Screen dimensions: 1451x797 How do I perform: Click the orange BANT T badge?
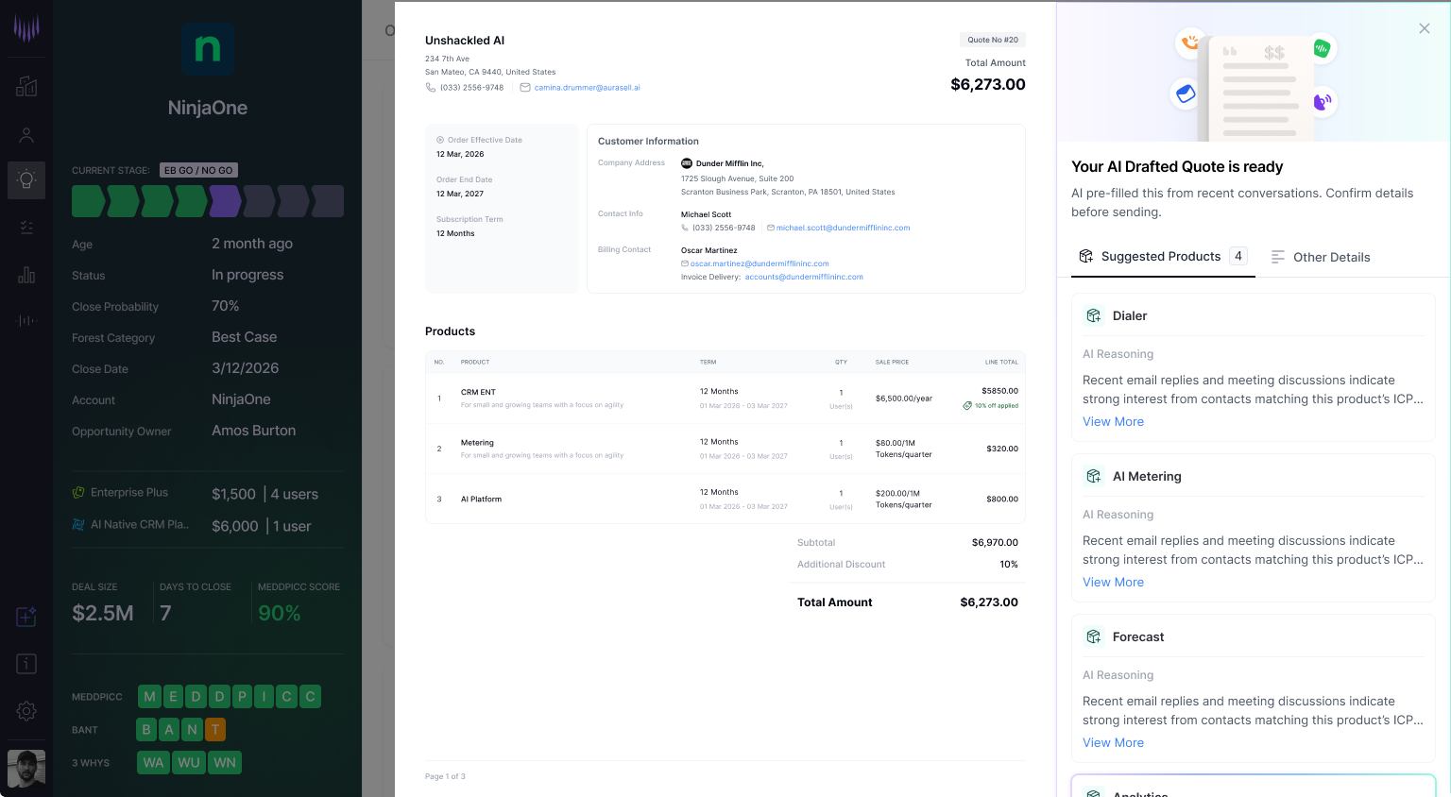click(x=214, y=730)
